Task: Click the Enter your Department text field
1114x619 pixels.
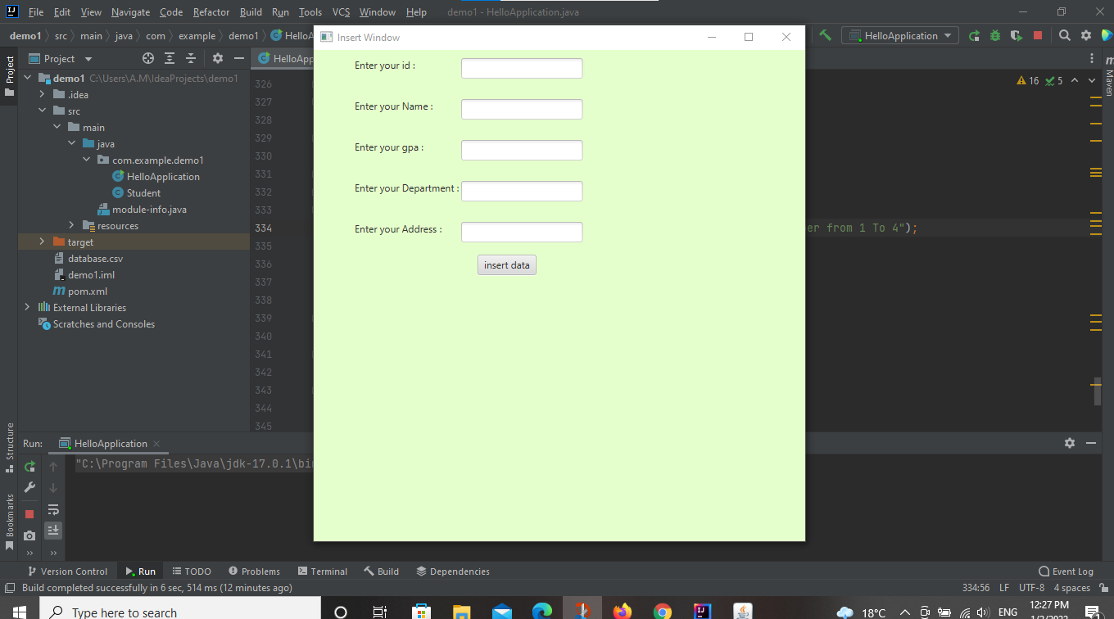Action: tap(522, 191)
